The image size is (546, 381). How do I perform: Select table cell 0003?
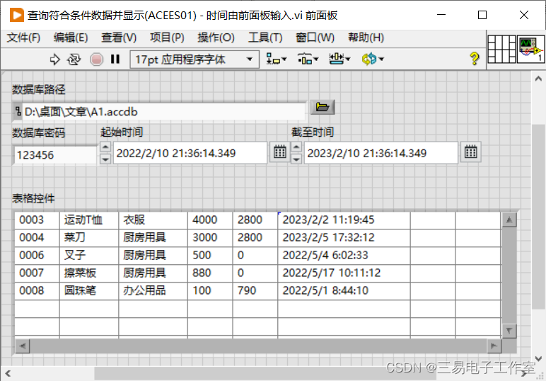tap(37, 220)
